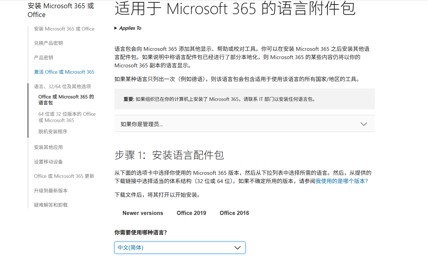Switch to the Office 2019 tab

pyautogui.click(x=191, y=213)
